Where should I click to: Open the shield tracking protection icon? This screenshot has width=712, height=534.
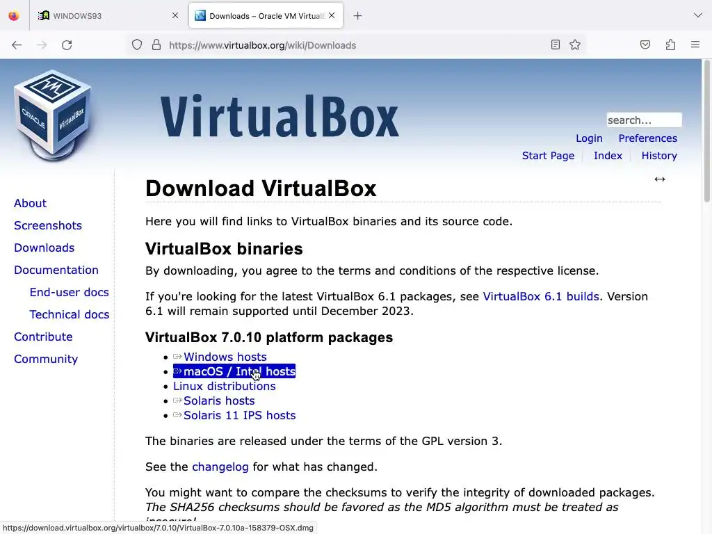137,45
